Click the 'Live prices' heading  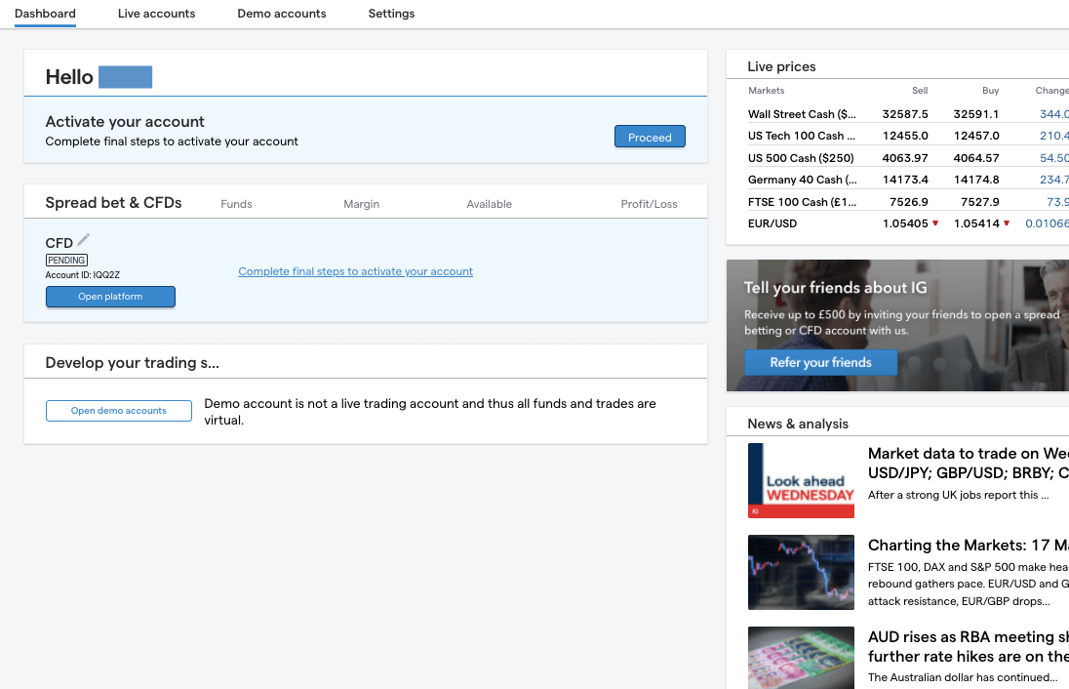(781, 66)
